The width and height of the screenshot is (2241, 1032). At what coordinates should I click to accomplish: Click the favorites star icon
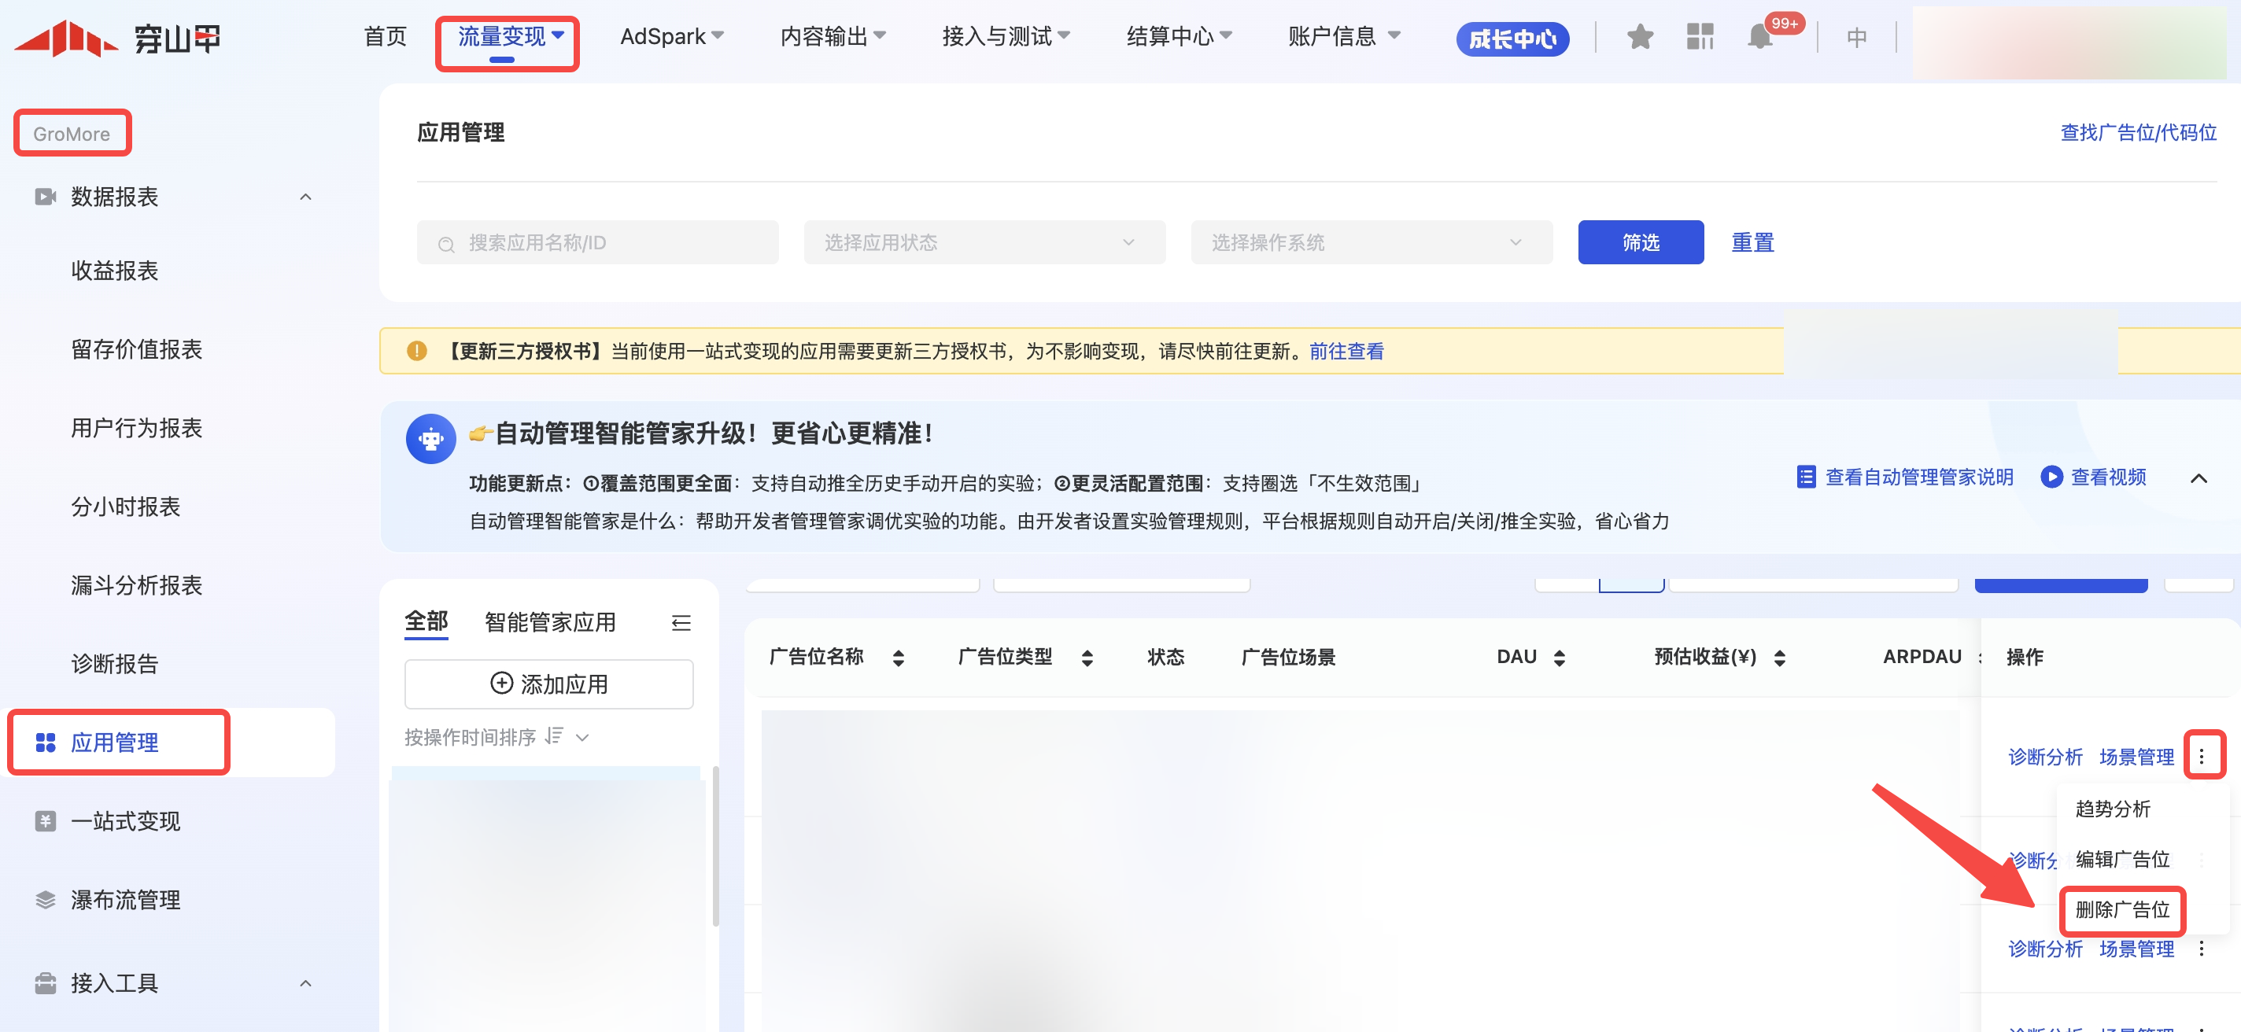1639,38
